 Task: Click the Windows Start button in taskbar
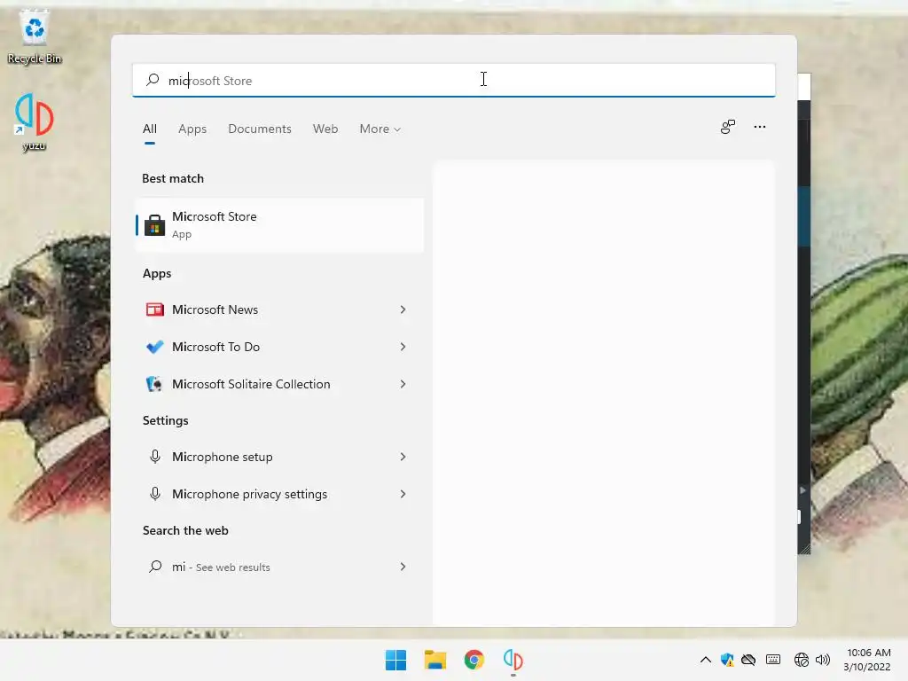(396, 660)
